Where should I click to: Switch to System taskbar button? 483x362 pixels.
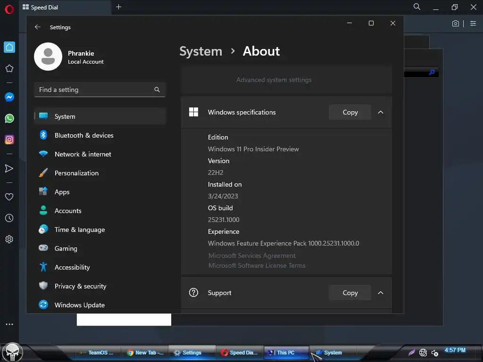333,353
